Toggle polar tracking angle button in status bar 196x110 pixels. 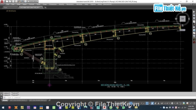click(x=144, y=103)
